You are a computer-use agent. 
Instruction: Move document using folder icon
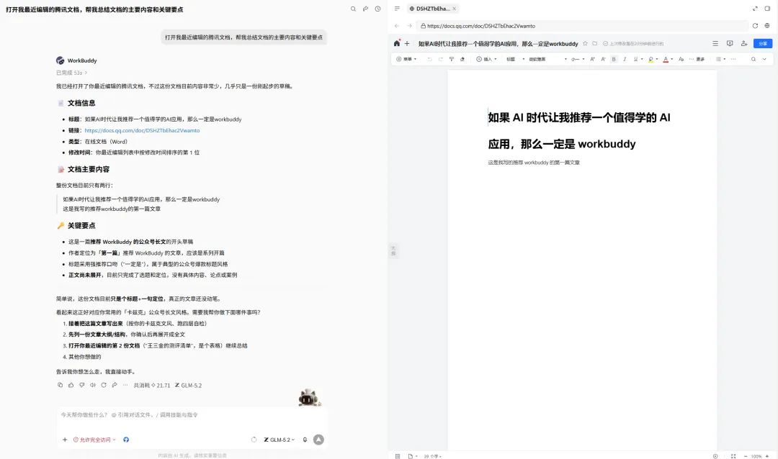595,44
